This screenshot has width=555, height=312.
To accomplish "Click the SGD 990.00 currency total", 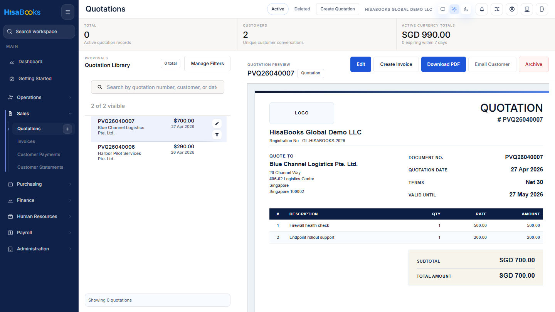I will coord(426,35).
